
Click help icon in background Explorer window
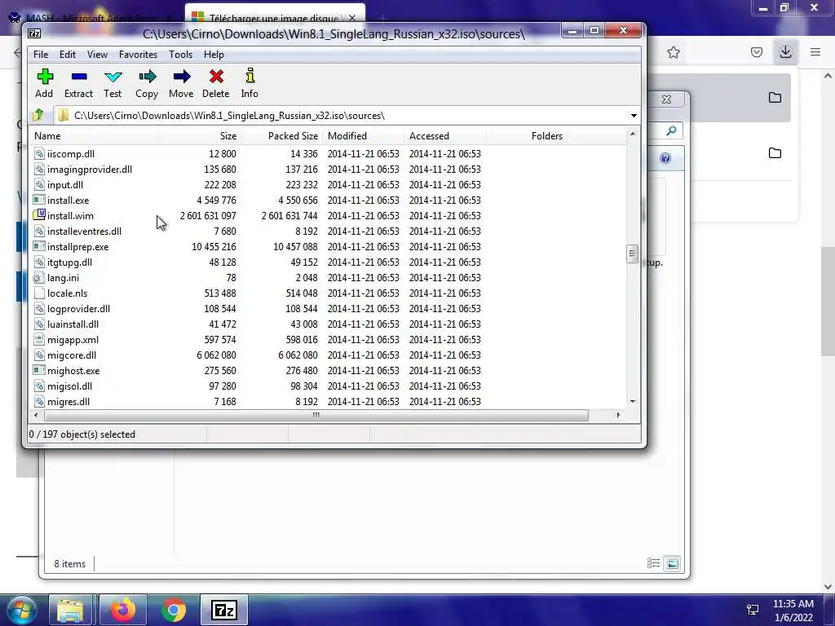(x=665, y=158)
